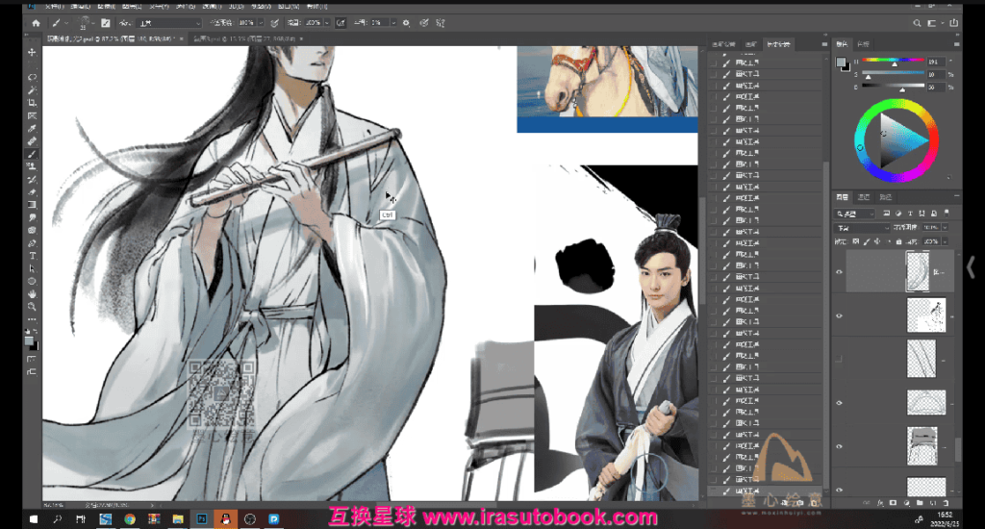The height and width of the screenshot is (529, 985).
Task: Open the Edit Toolbar ellipsis
Action: (x=32, y=319)
